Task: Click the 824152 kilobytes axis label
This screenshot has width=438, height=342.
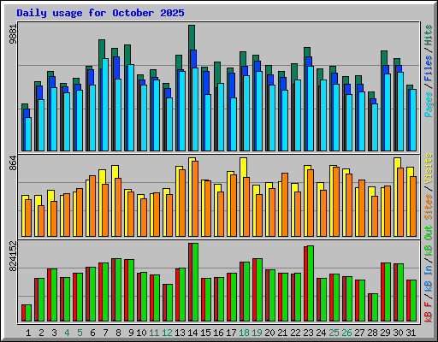Action: pos(13,256)
